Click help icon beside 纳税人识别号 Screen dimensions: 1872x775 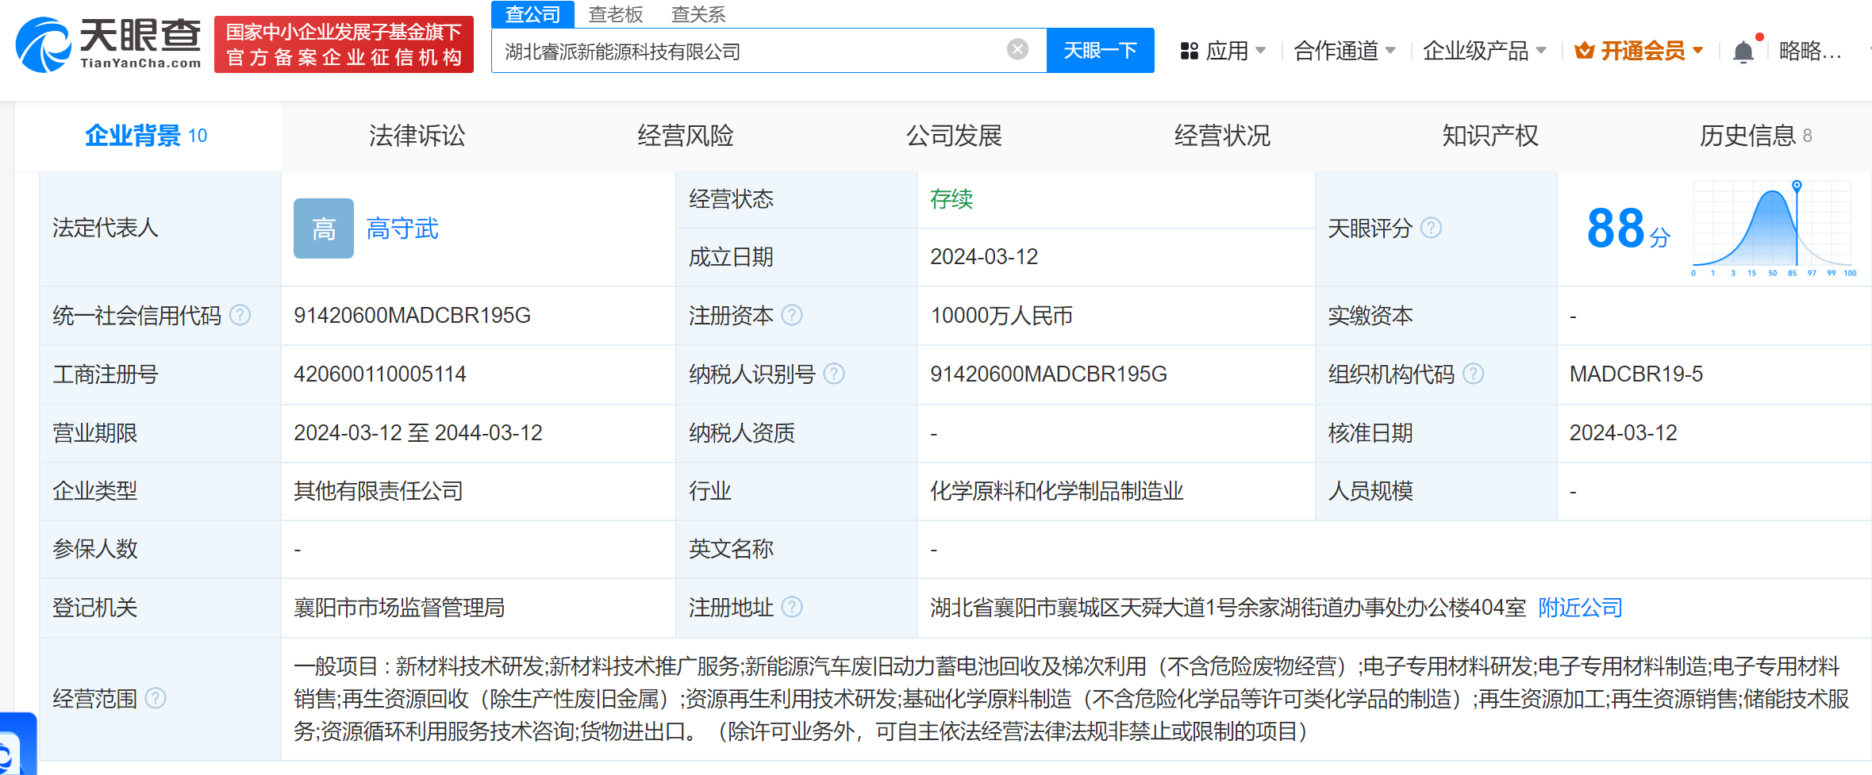pyautogui.click(x=834, y=374)
